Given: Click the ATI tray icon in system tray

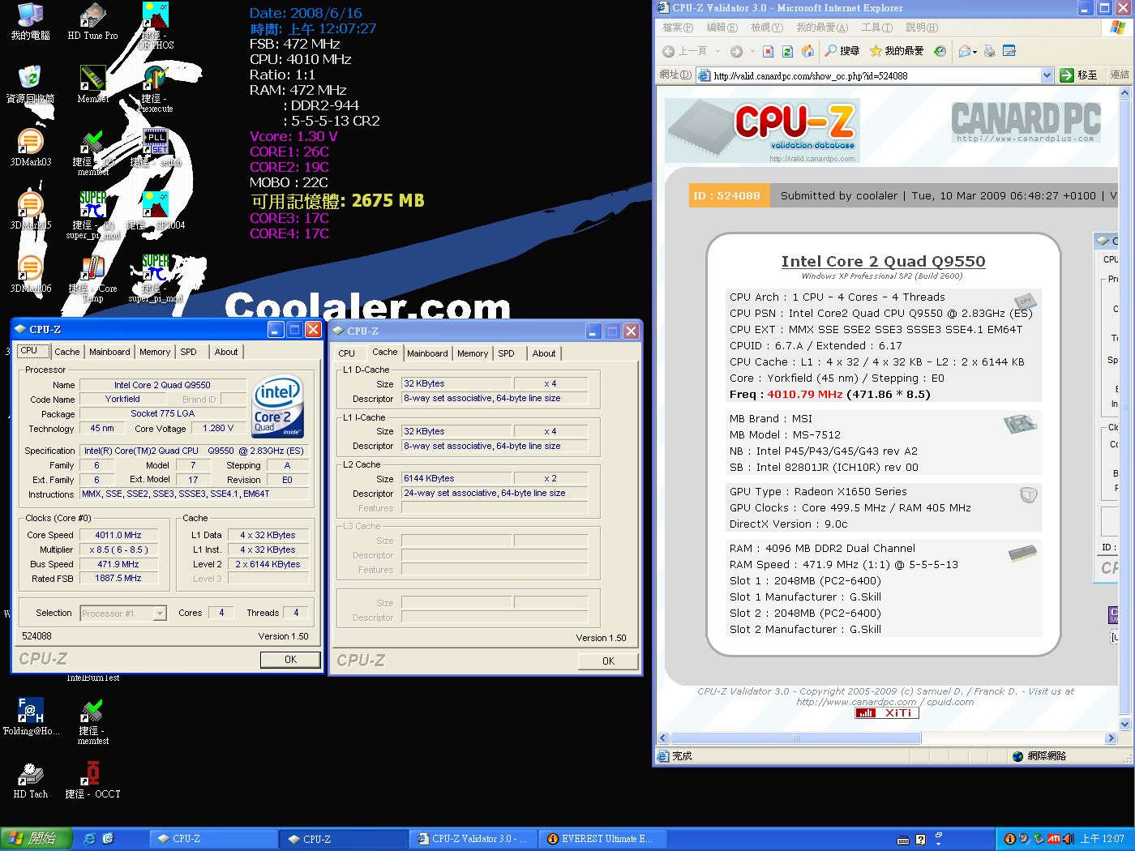Looking at the screenshot, I should point(1054,839).
